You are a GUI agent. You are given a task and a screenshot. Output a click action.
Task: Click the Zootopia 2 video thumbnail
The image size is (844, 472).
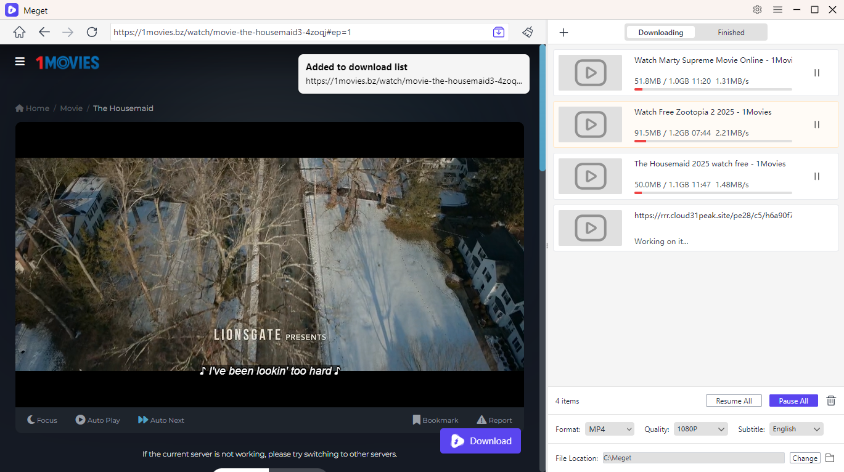point(589,124)
